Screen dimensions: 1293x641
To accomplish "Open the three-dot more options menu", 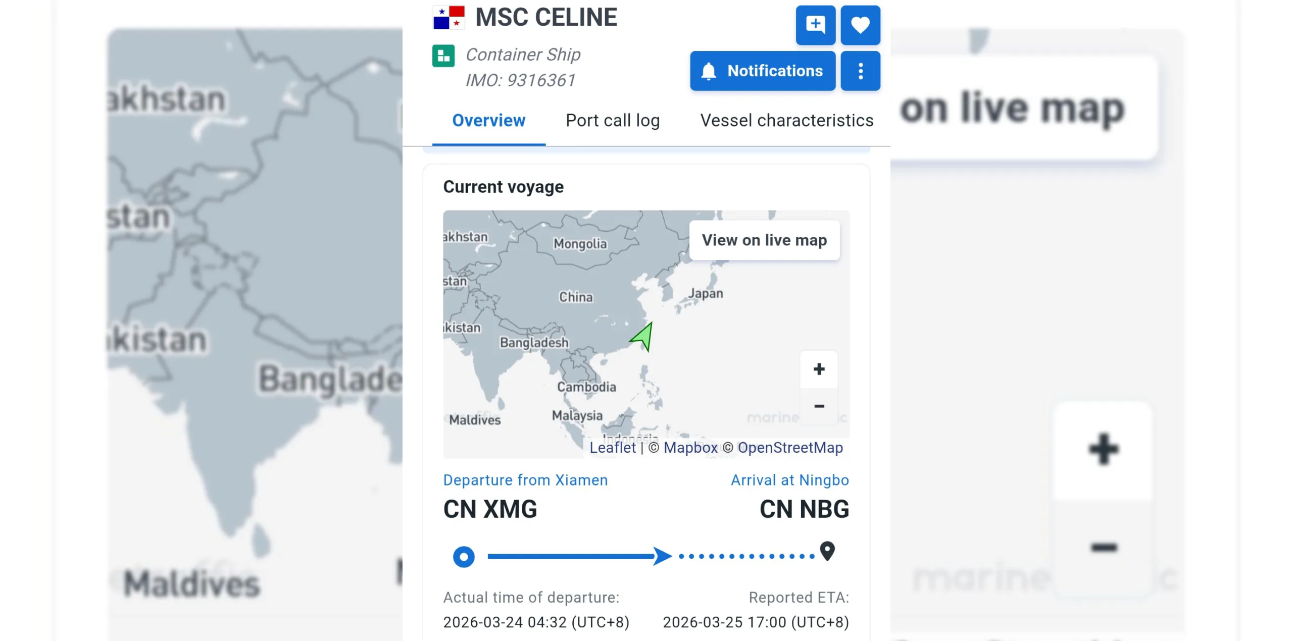I will point(860,71).
